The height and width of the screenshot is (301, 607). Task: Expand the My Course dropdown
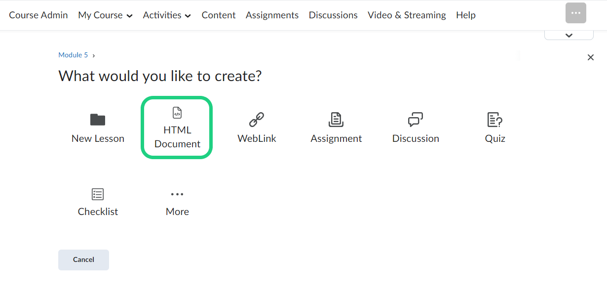(x=105, y=15)
